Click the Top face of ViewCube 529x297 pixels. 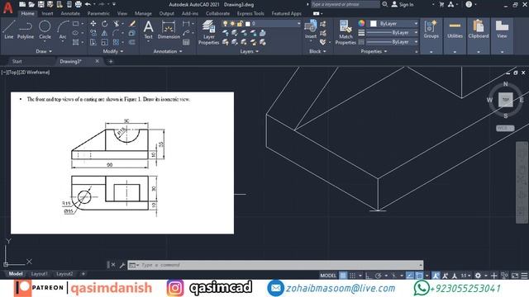coord(505,100)
